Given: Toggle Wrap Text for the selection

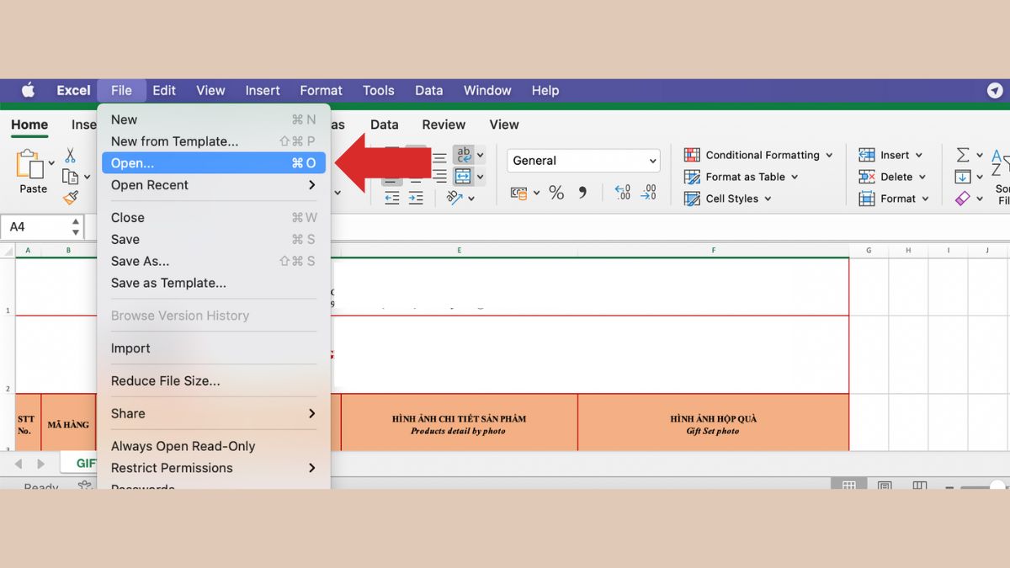Looking at the screenshot, I should click(464, 154).
